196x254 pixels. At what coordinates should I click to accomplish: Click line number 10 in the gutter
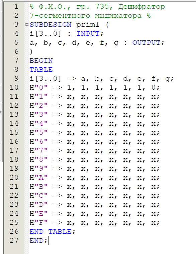point(14,88)
